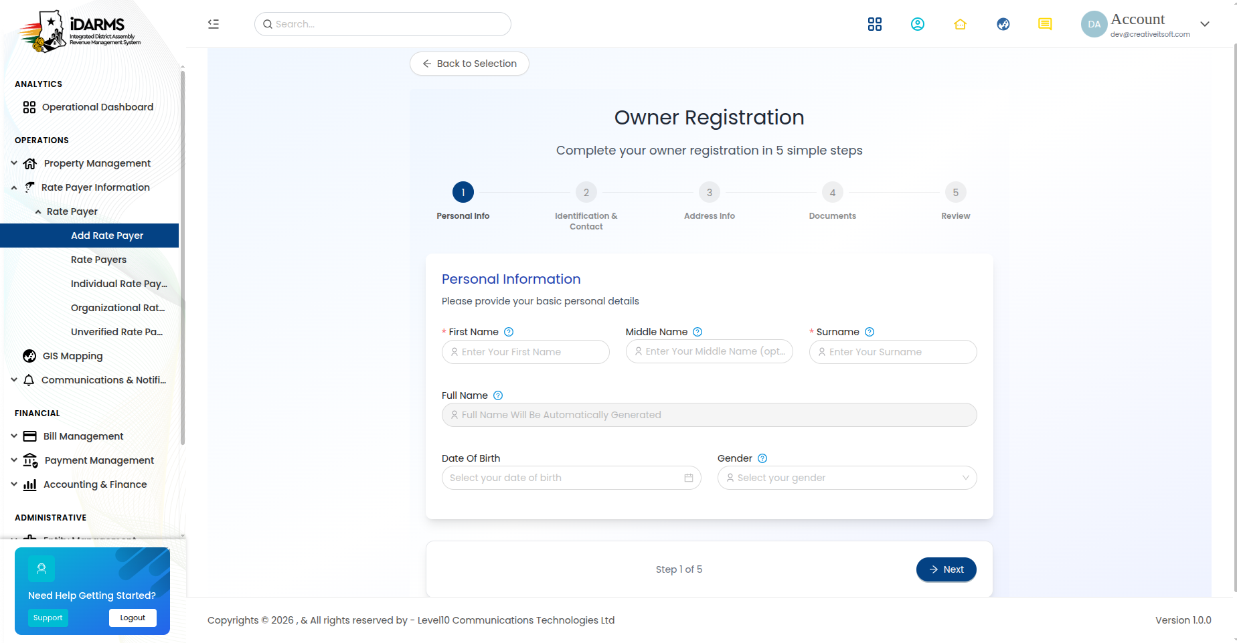Focus the top Search field
Viewport: 1237px width, 643px height.
pos(383,24)
